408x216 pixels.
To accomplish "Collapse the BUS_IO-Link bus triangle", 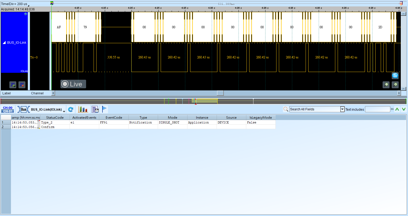I will pos(4,43).
